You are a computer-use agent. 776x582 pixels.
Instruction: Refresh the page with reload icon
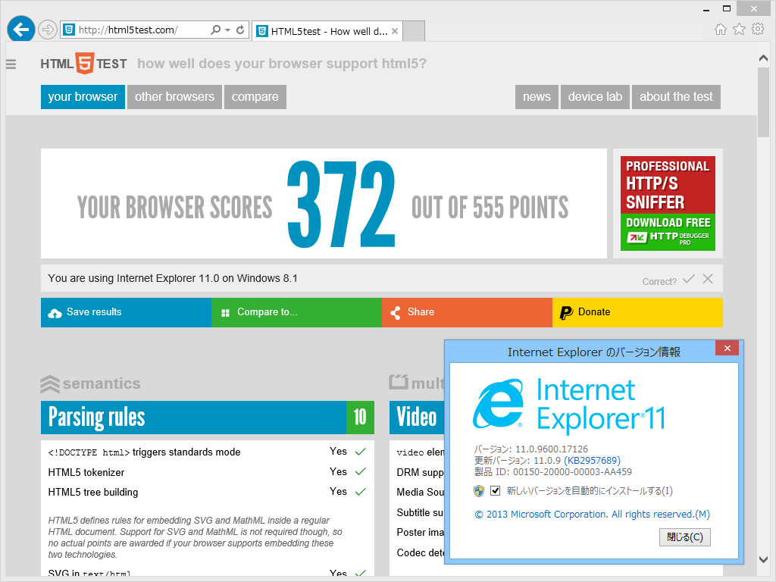tap(240, 30)
